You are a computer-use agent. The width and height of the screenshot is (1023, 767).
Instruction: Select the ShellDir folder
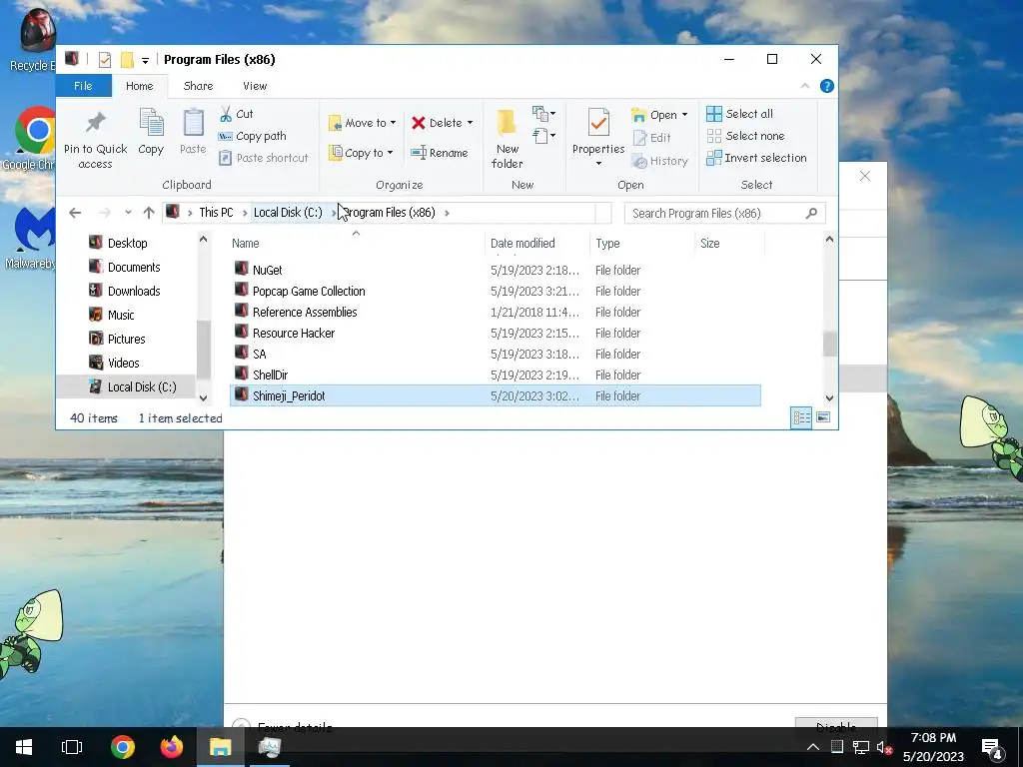270,376
